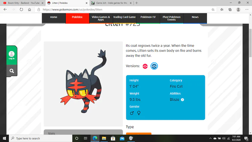Click the address bar URL
Viewport: 252px width, 142px height.
(73, 9)
